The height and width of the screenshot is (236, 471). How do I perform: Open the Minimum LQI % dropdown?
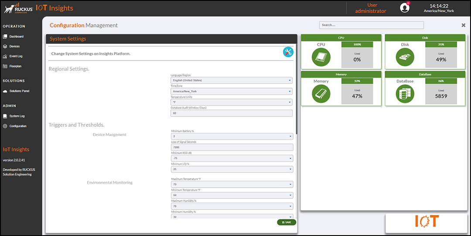pos(232,169)
